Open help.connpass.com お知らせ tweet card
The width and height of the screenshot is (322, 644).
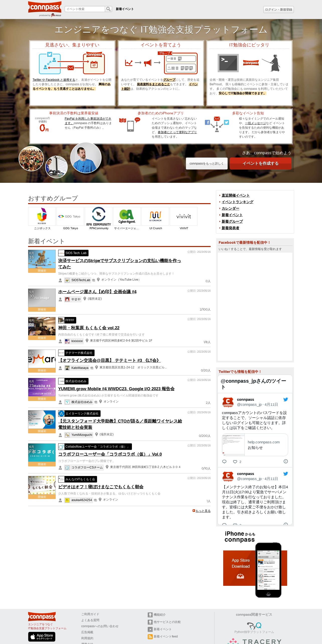[255, 445]
